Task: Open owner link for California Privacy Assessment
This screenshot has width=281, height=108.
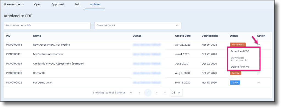Action: point(147,63)
